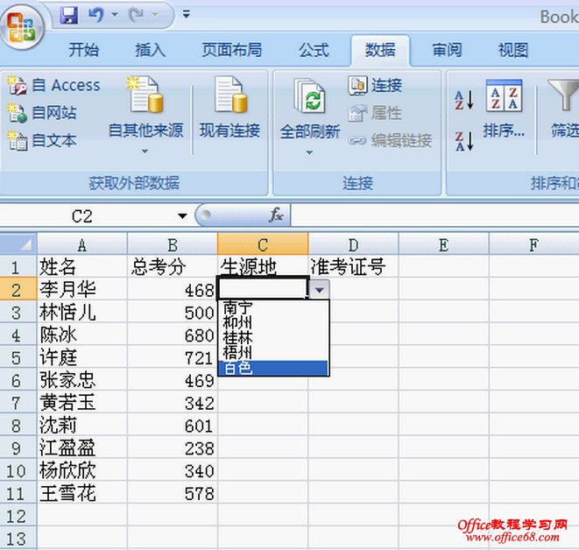The image size is (579, 550).
Task: Open the Name Box dropdown arrow
Action: point(182,215)
